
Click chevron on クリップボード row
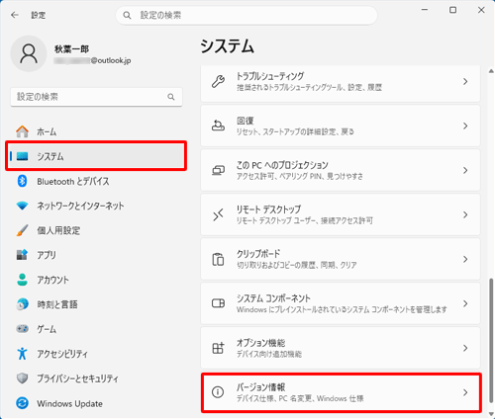click(x=465, y=259)
